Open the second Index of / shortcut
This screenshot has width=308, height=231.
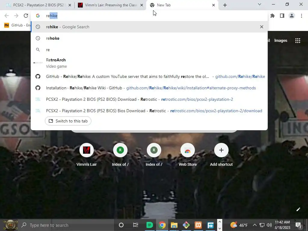(154, 155)
